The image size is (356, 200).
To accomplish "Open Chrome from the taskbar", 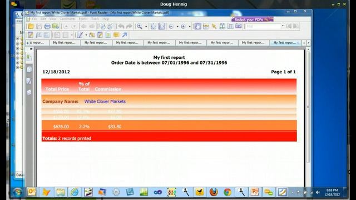I will tap(228, 192).
